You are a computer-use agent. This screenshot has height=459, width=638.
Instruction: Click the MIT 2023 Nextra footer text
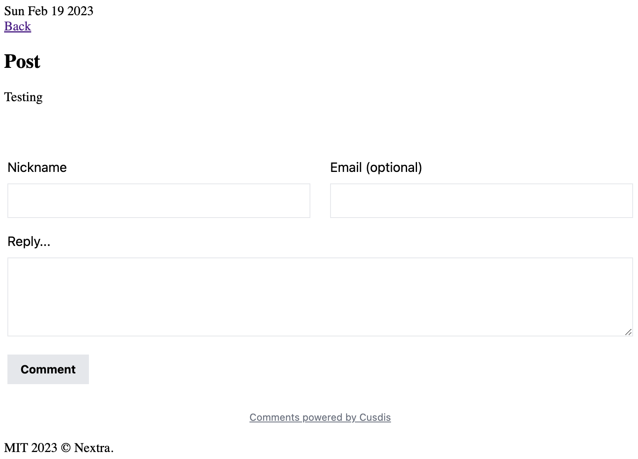click(x=59, y=447)
